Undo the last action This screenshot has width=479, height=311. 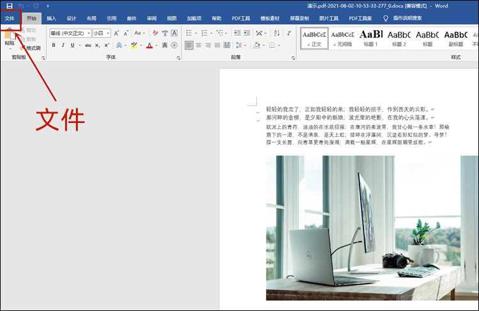coord(21,6)
